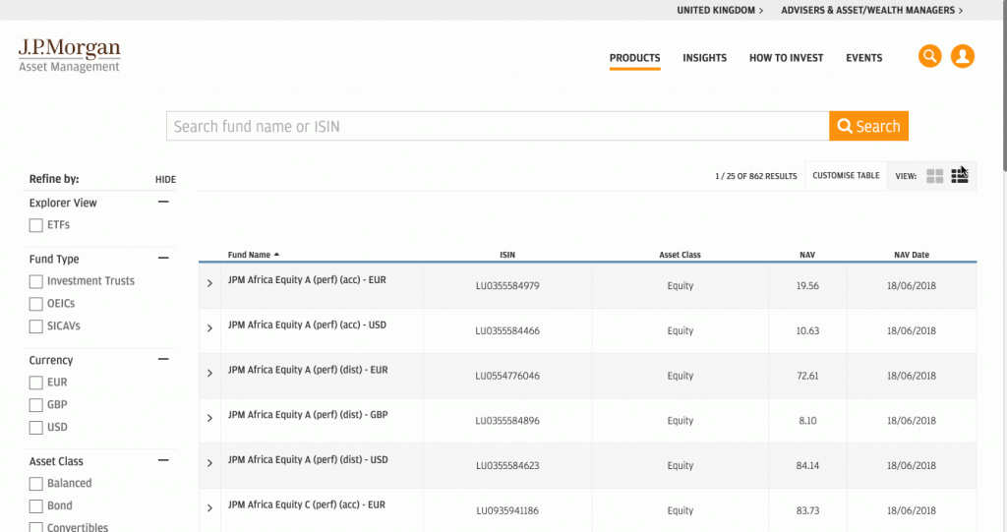Expand row JPM Africa Equity C (perf) (acc) - EUR
The height and width of the screenshot is (532, 1007).
click(x=209, y=508)
